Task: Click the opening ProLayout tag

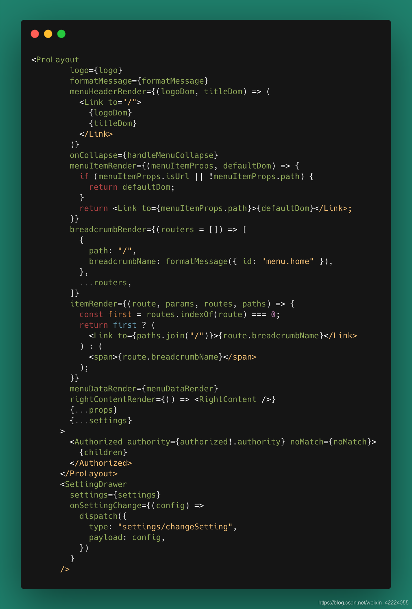Action: 55,60
